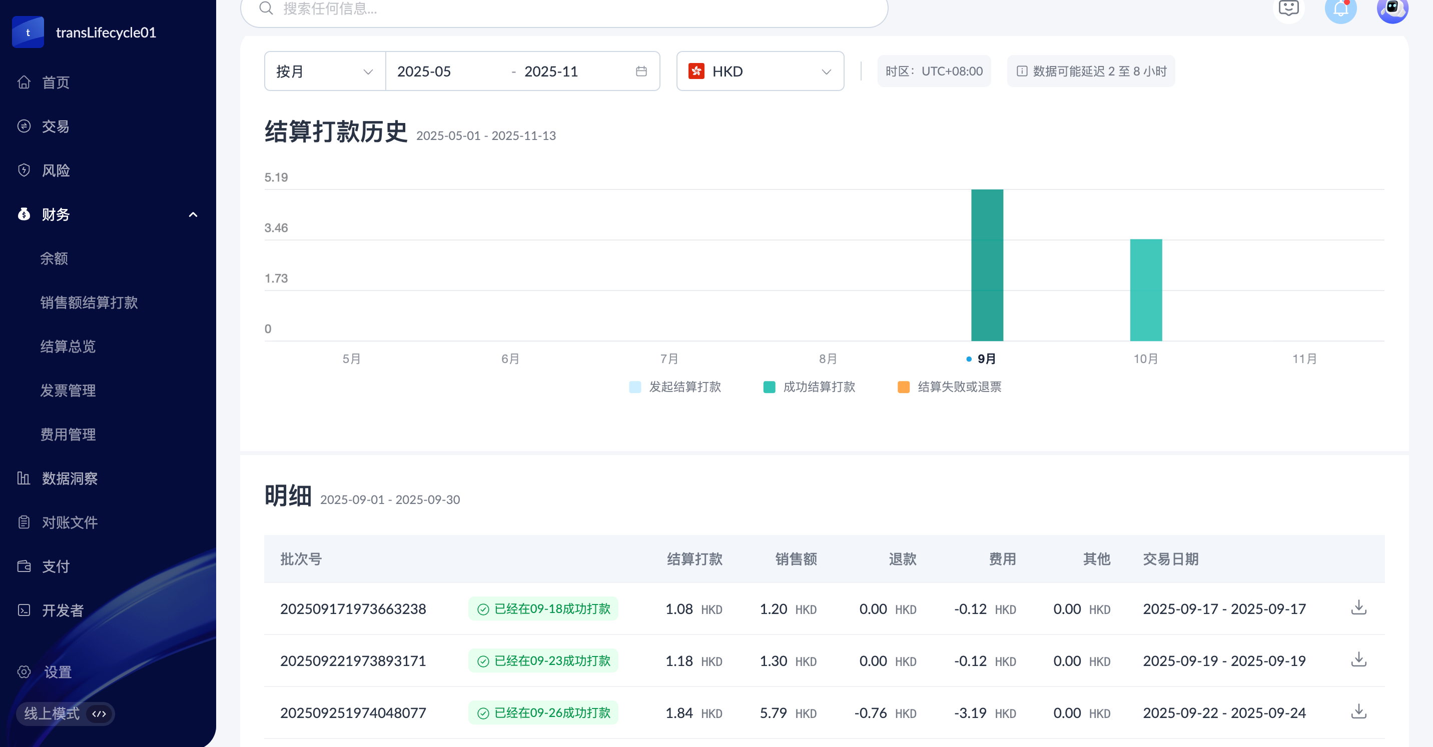Open the 按月 period dropdown
Image resolution: width=1433 pixels, height=747 pixels.
click(324, 71)
